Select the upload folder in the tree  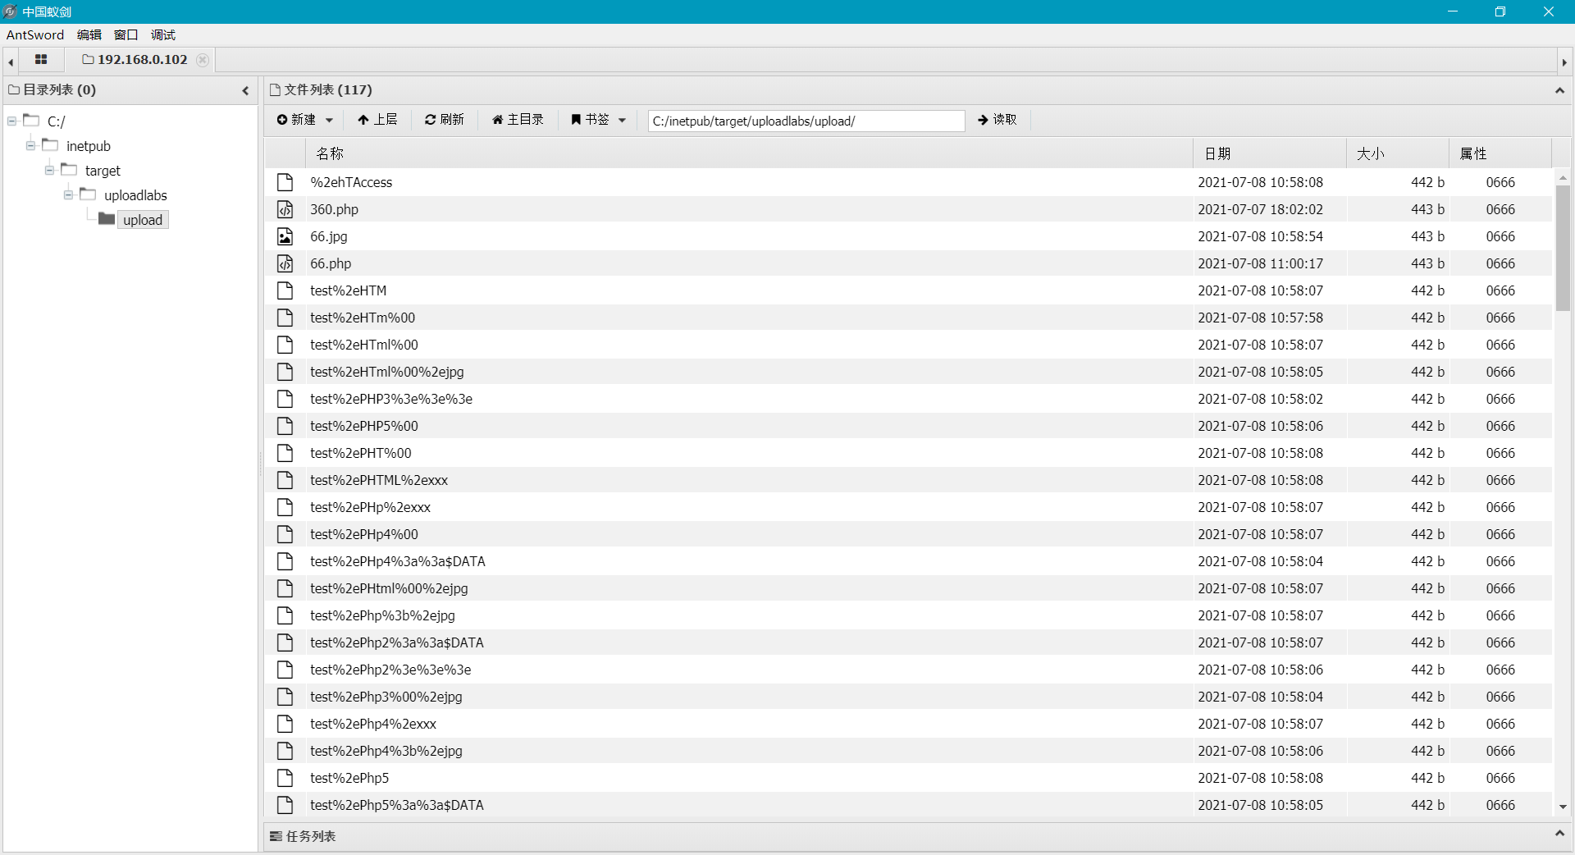[x=142, y=220]
